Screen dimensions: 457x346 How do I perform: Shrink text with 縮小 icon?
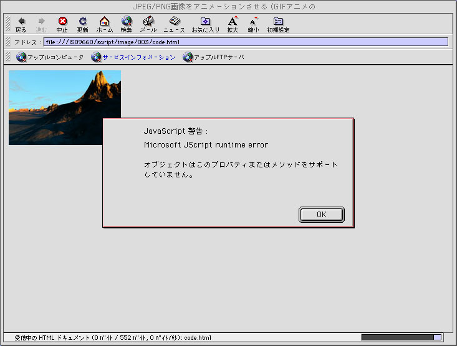pyautogui.click(x=253, y=21)
